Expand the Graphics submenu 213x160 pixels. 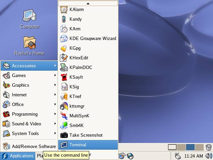click(x=29, y=85)
